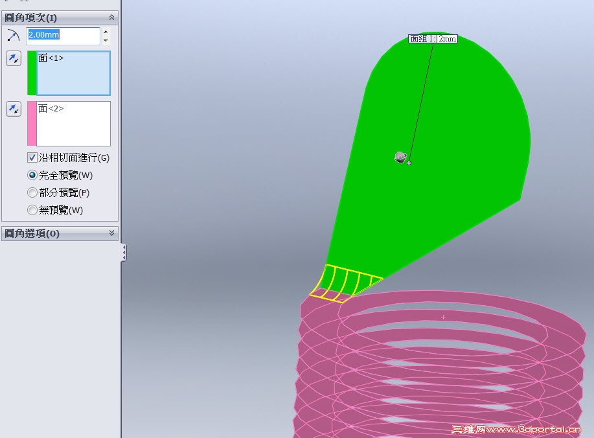Image resolution: width=594 pixels, height=438 pixels.
Task: Click the fillet radius arc icon
Action: [13, 36]
